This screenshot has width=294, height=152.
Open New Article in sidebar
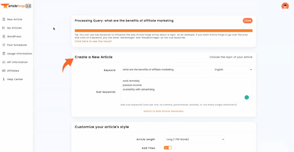(x=15, y=19)
